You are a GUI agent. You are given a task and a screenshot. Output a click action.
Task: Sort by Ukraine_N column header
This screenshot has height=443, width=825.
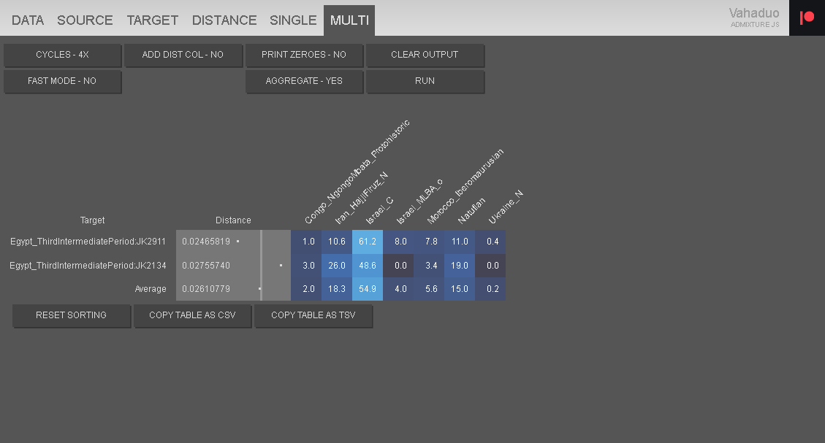coord(505,207)
